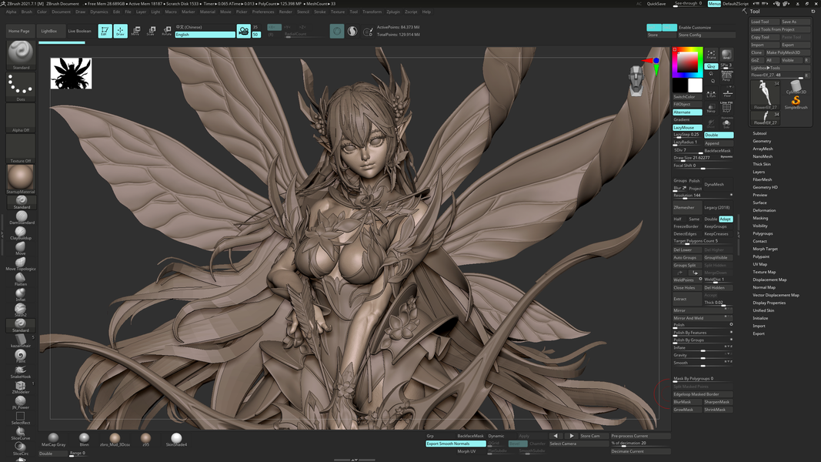Toggle the LazyMouse option
Viewport: 821px width, 462px height.
pos(687,127)
